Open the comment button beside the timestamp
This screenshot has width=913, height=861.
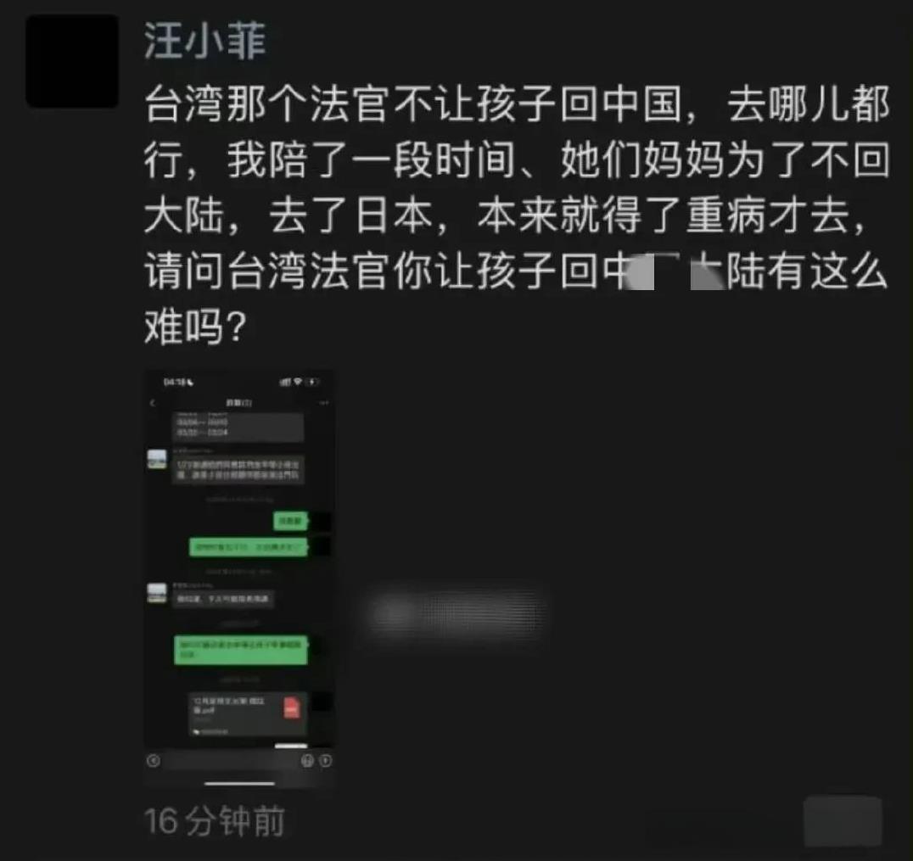click(843, 821)
